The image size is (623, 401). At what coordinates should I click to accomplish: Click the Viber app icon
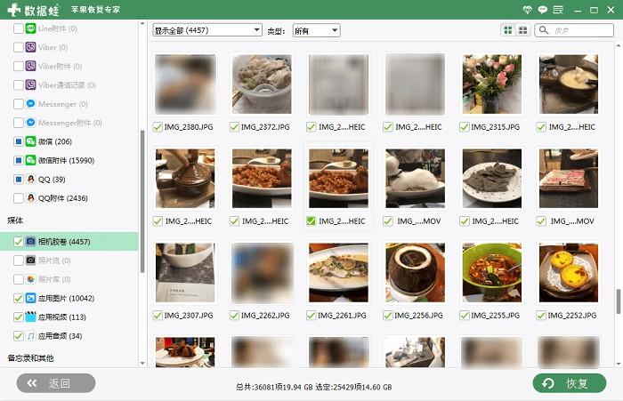pos(30,47)
